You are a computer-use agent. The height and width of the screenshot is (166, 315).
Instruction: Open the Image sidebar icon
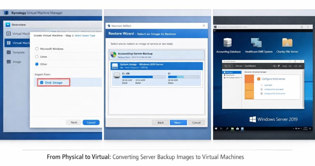[x=9, y=62]
